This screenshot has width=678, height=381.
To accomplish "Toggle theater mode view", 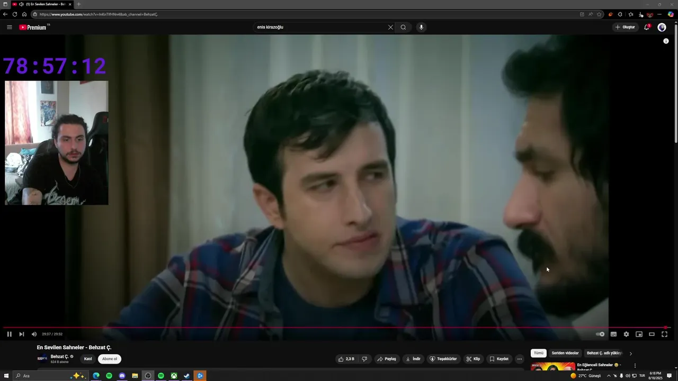I will pos(652,334).
